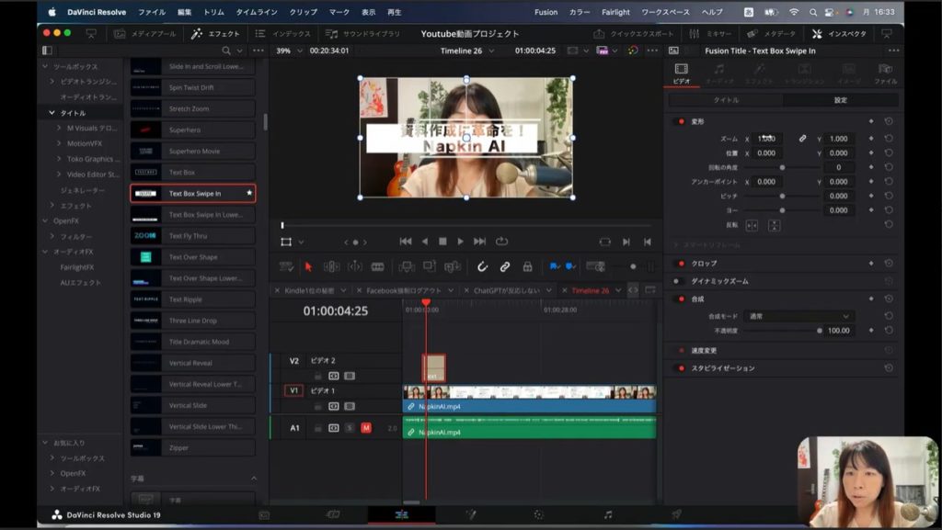This screenshot has height=530, width=942.
Task: Enable the ダイナミックズーム toggle
Action: click(x=678, y=281)
